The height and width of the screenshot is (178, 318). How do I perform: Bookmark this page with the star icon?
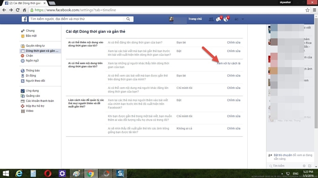[x=307, y=10]
